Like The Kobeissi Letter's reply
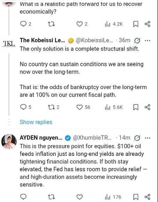 click(83, 107)
